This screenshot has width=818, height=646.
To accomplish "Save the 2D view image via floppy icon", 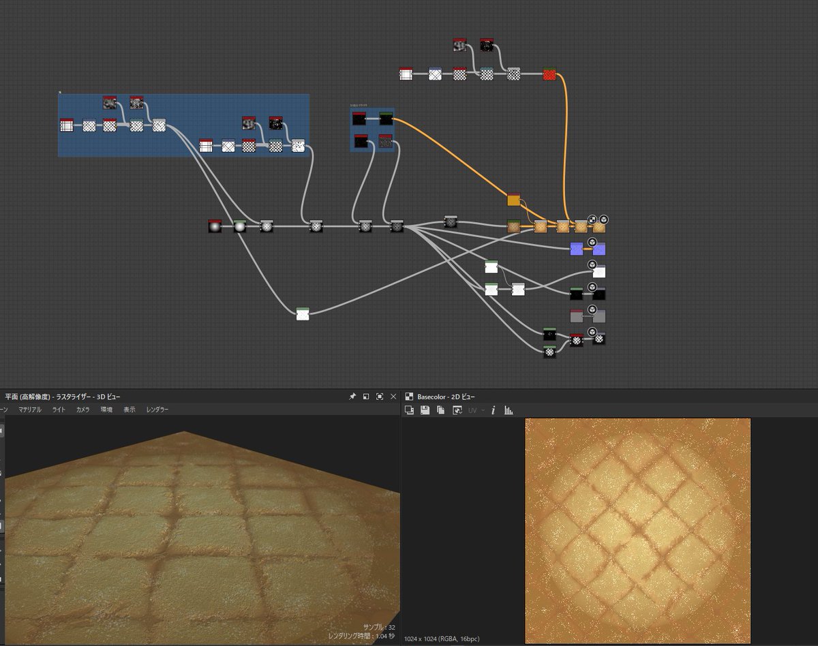I will tap(425, 410).
